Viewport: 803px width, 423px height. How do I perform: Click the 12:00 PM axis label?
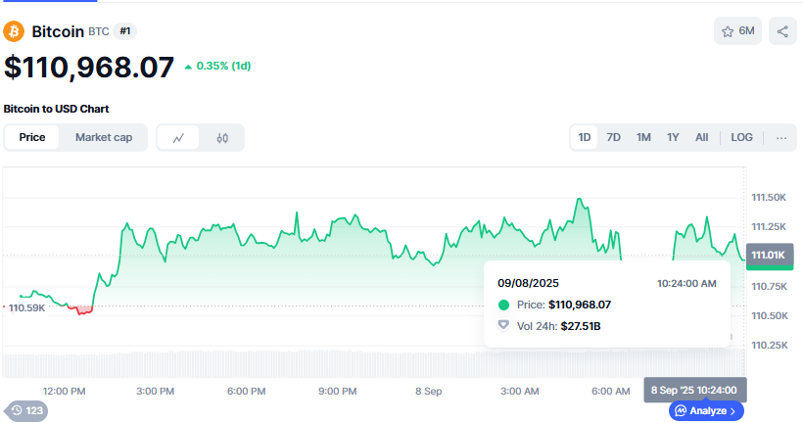64,392
